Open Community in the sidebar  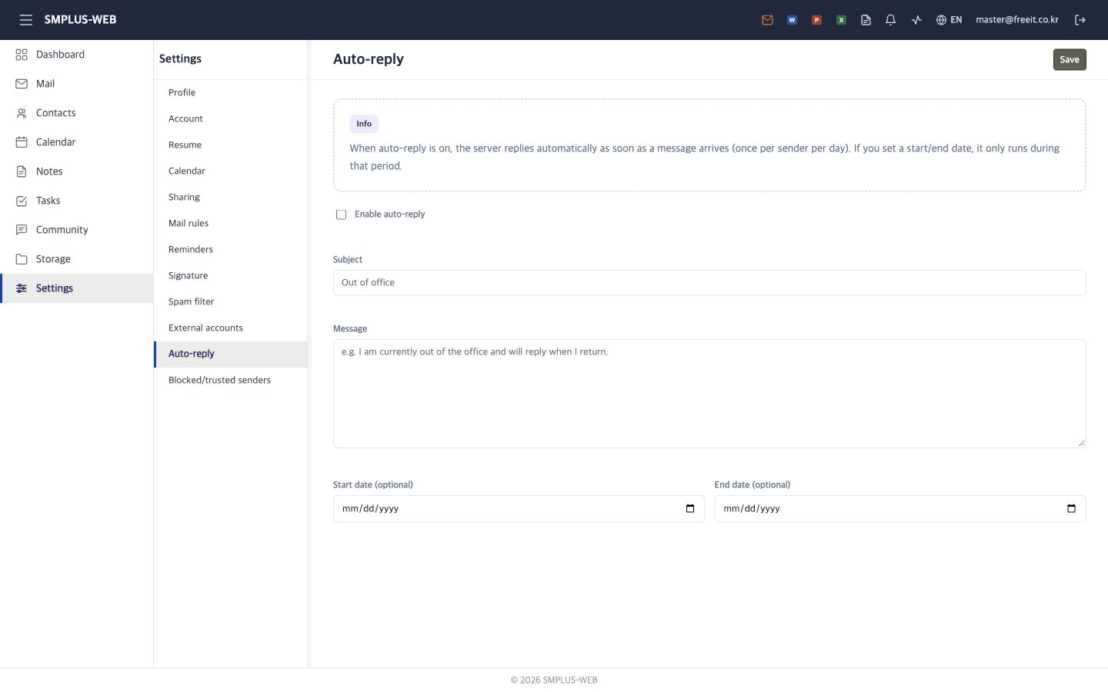click(77, 230)
